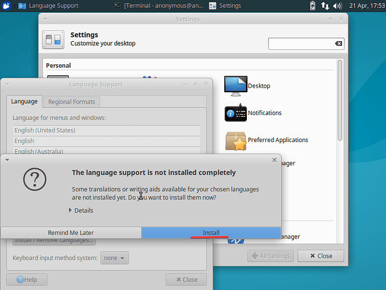
Task: Expand the Details disclosure triangle
Action: pos(71,211)
